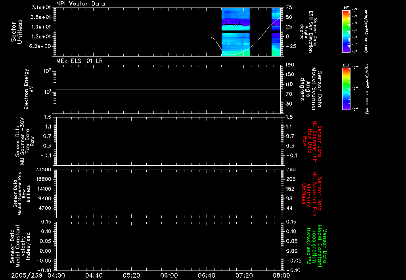Click the 'NF' colorbar title
This screenshot has width=406, height=280.
click(346, 8)
